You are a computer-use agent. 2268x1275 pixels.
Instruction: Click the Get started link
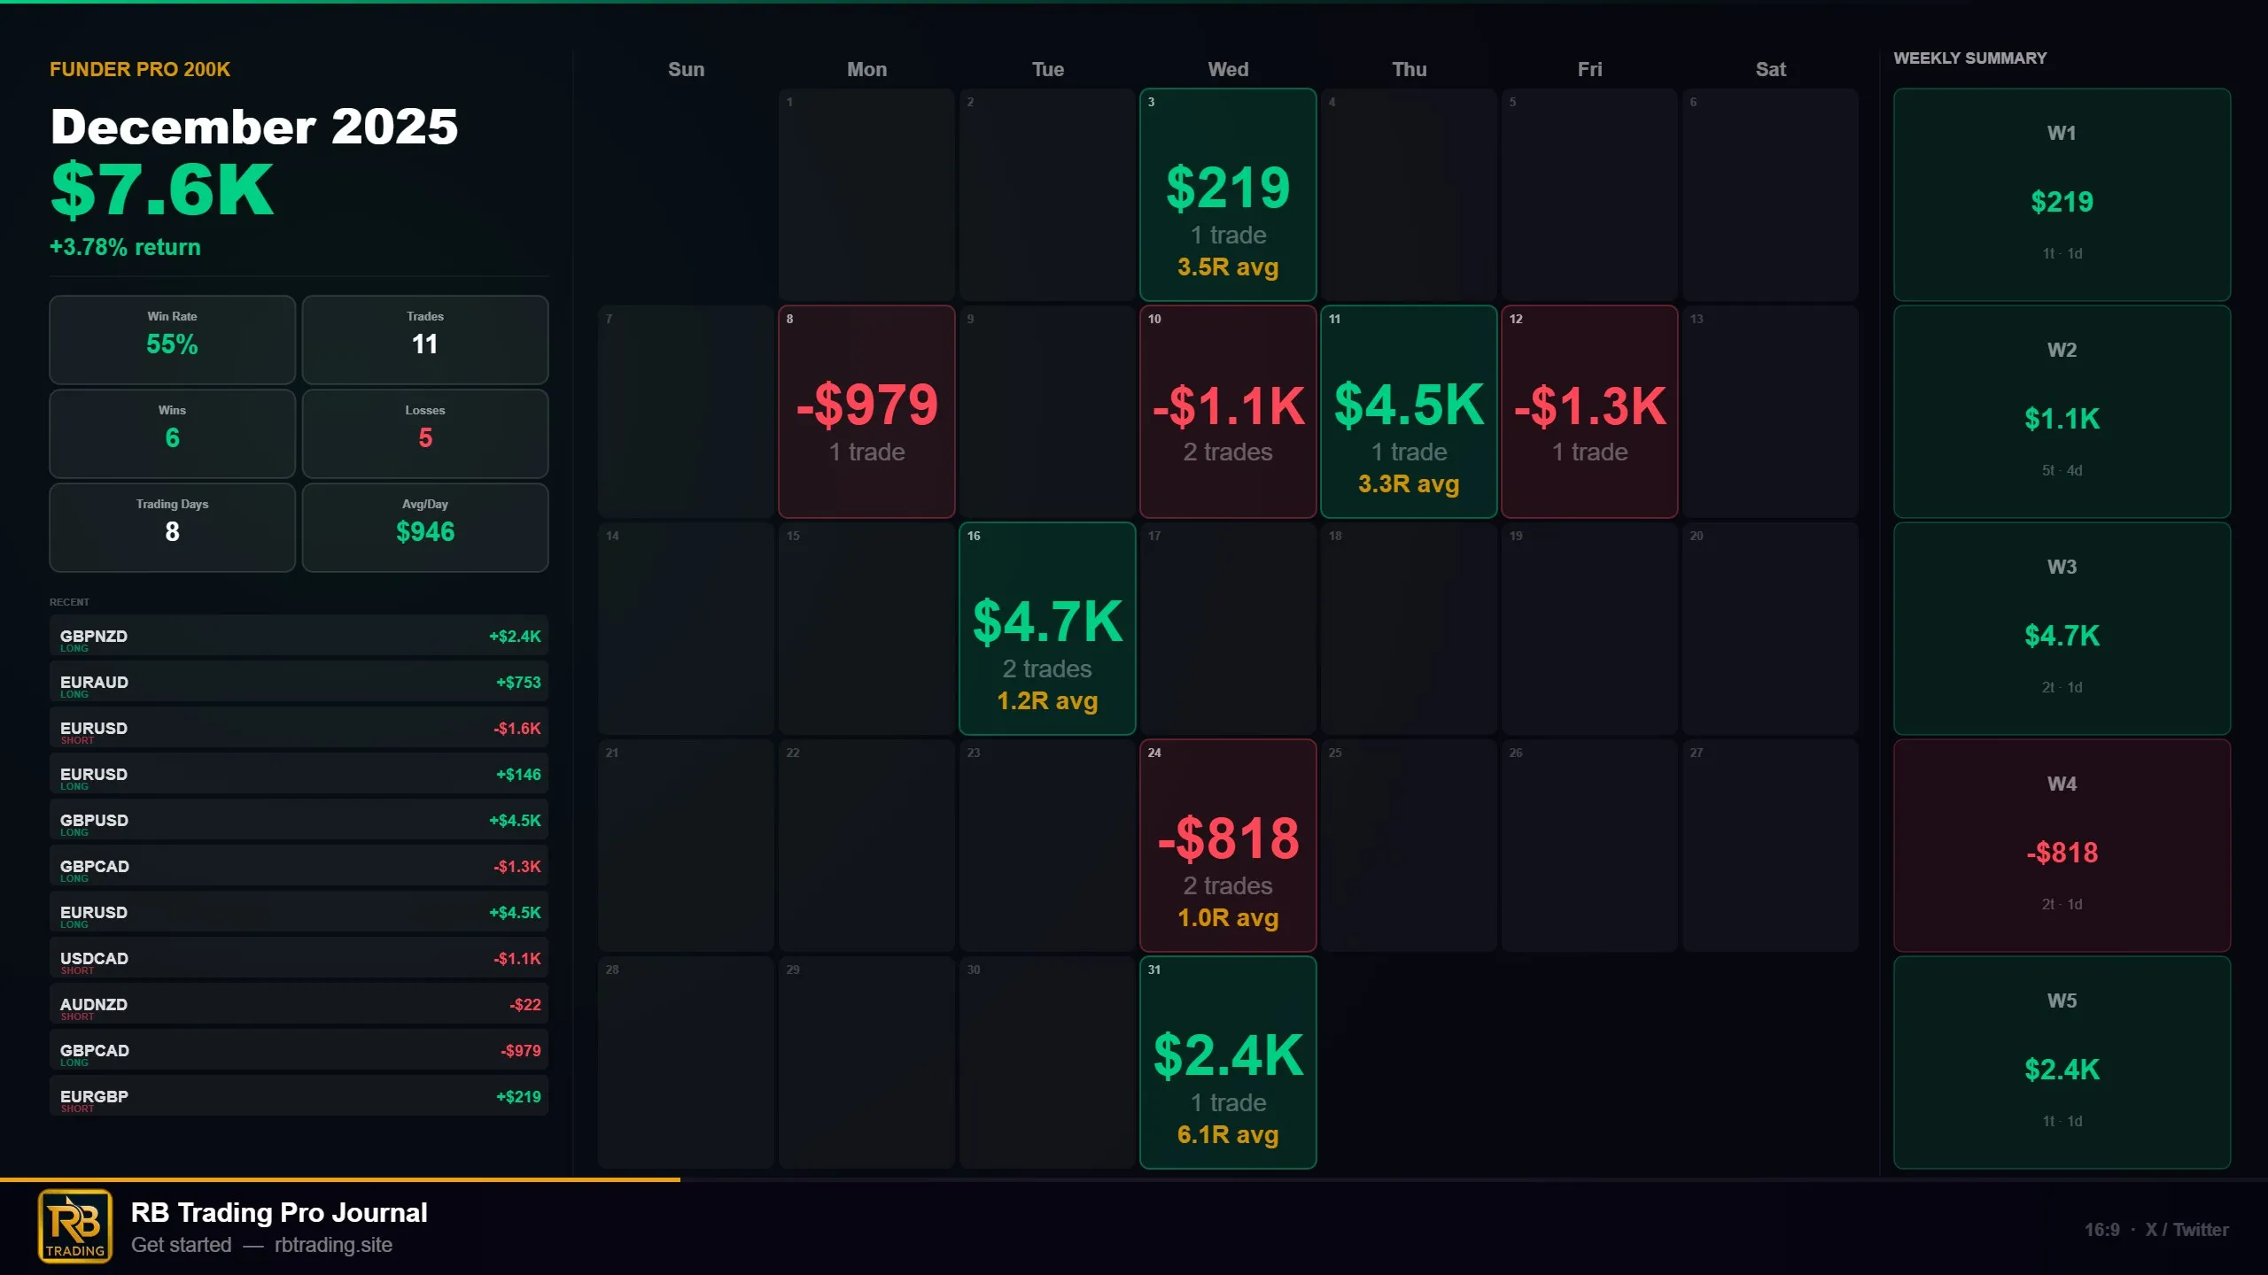(182, 1245)
